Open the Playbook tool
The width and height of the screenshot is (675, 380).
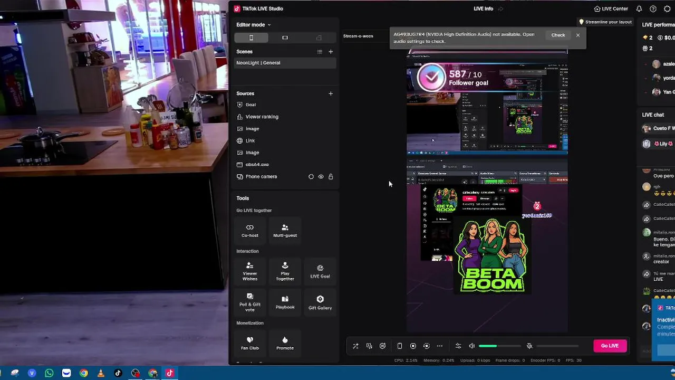pos(285,302)
